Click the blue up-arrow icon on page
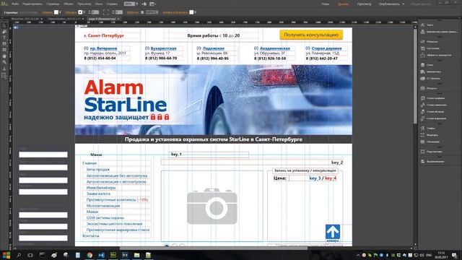Viewport: 462px width, 260px height. (x=333, y=232)
